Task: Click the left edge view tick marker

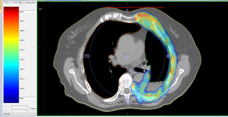Action: (x=39, y=47)
